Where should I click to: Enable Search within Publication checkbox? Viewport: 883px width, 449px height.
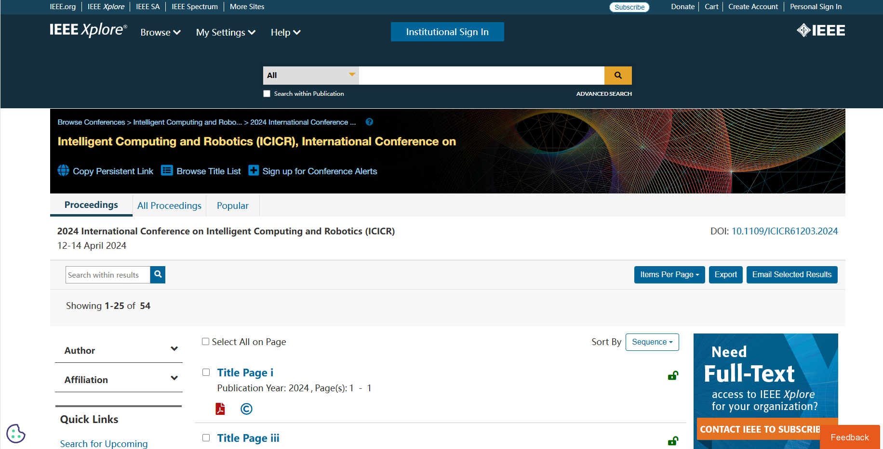pos(267,94)
